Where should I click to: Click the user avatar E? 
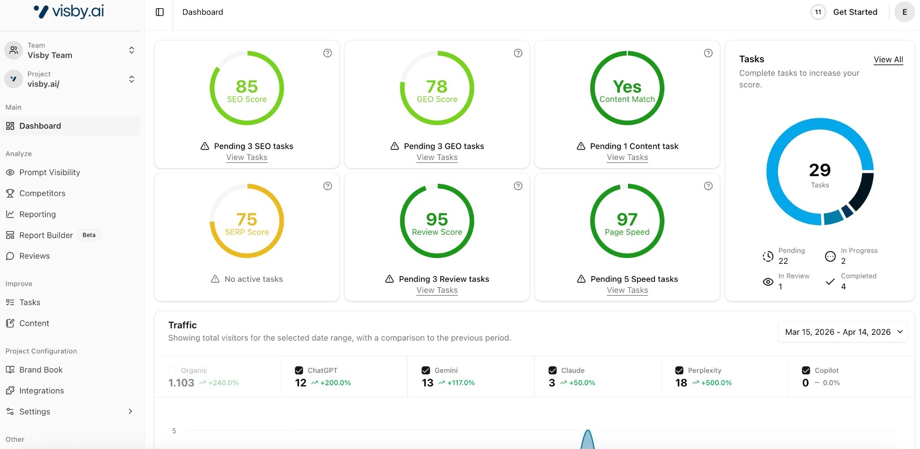point(904,12)
